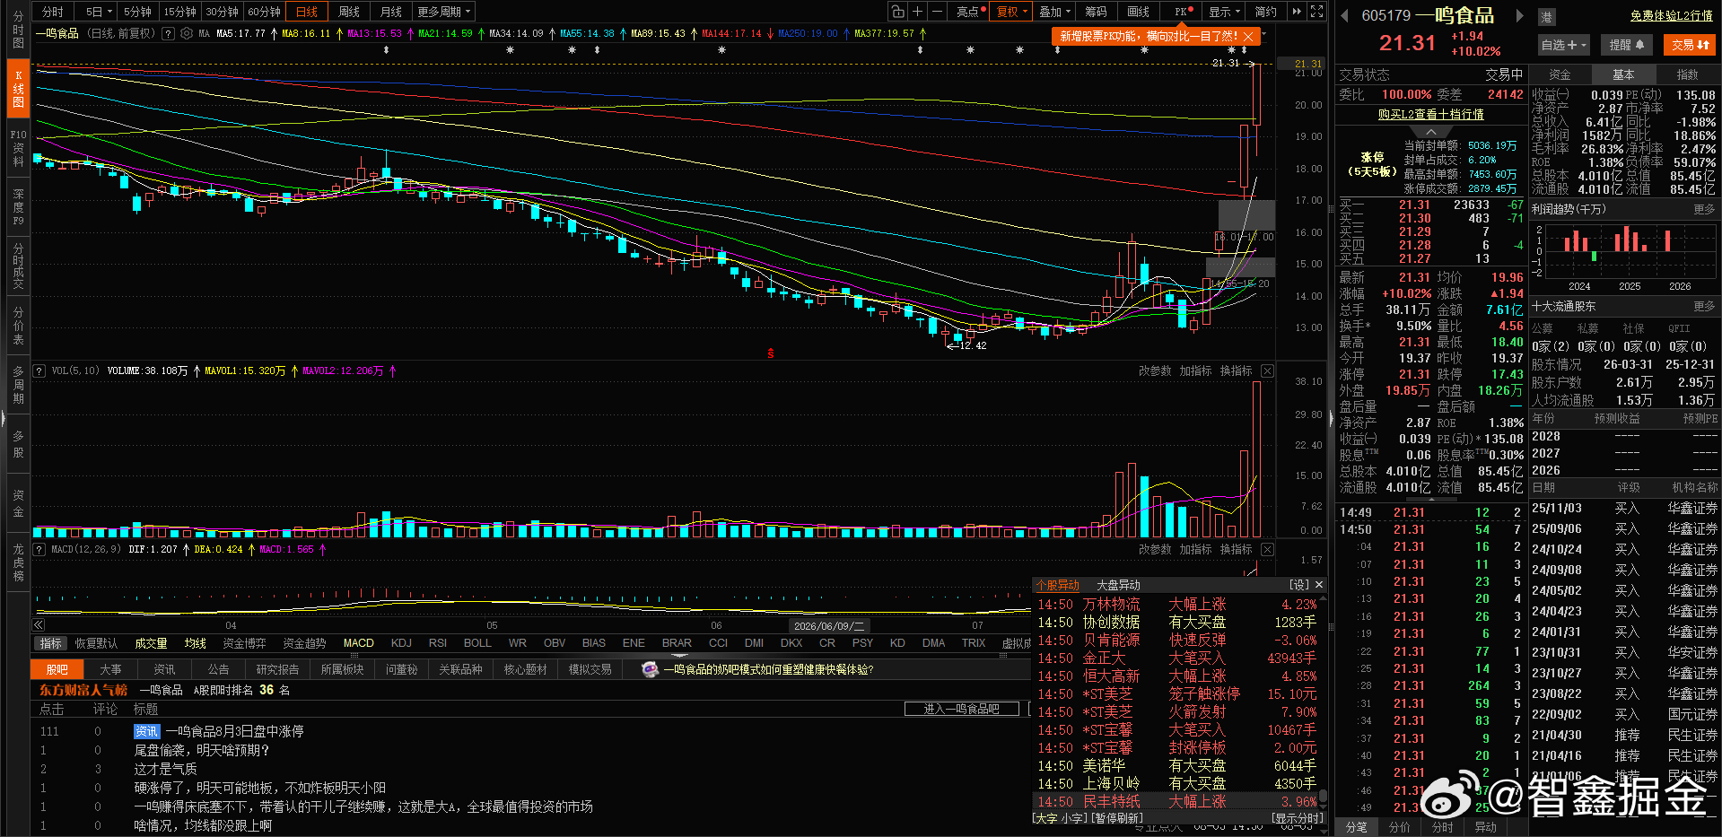
Task: Click 换指标 in MACD panel
Action: click(x=1236, y=549)
